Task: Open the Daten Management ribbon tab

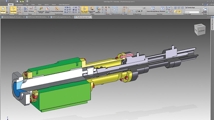Action: click(64, 5)
